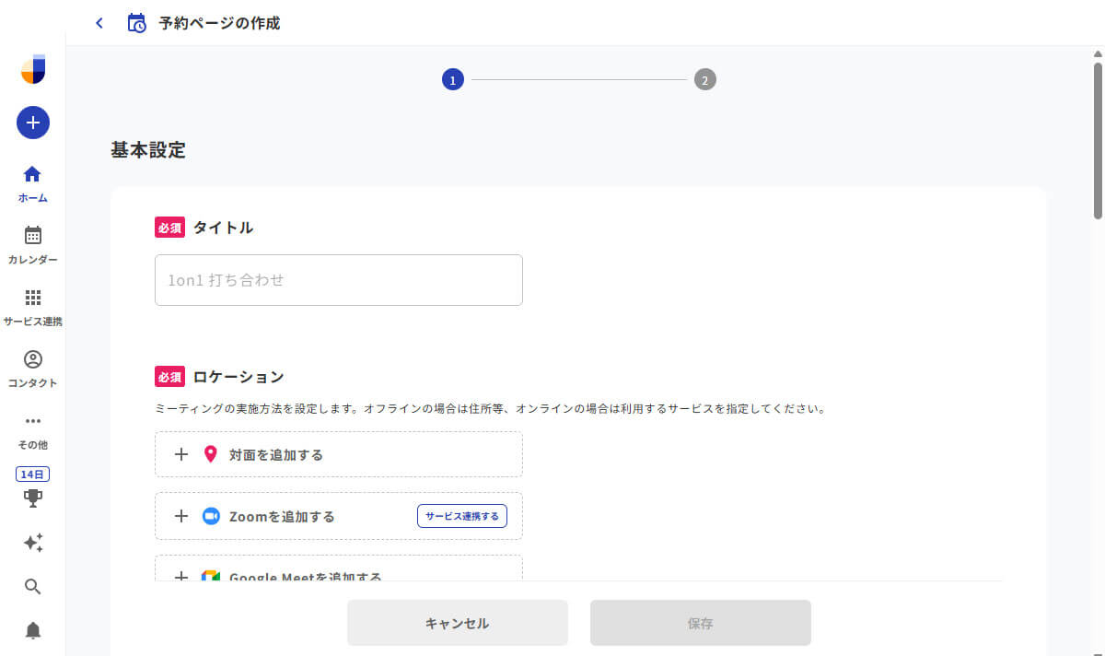Viewport: 1105px width, 656px height.
Task: Open the notifications bell
Action: click(32, 629)
